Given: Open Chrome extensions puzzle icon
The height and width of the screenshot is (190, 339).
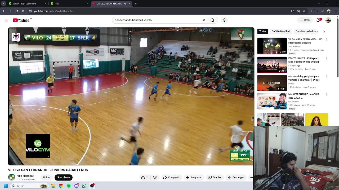Looking at the screenshot, I should (313, 11).
